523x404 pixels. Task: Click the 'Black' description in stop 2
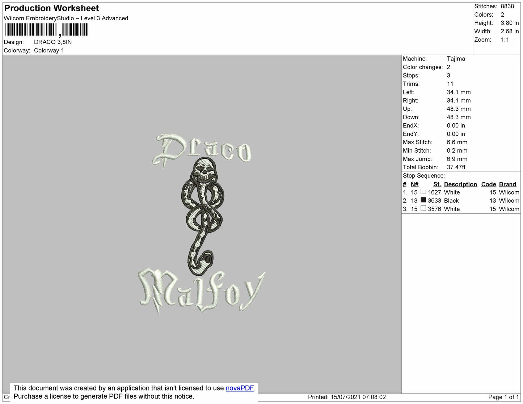[451, 201]
